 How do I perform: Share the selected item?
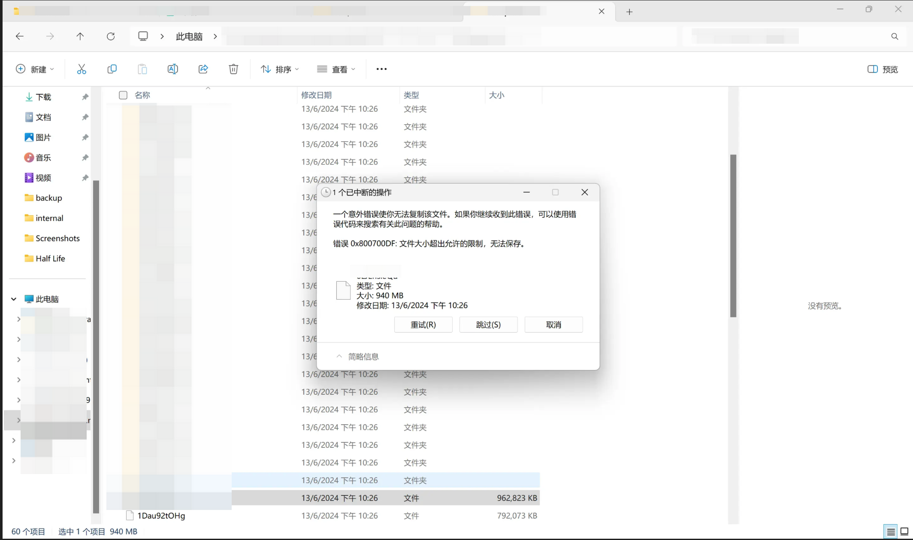(203, 69)
